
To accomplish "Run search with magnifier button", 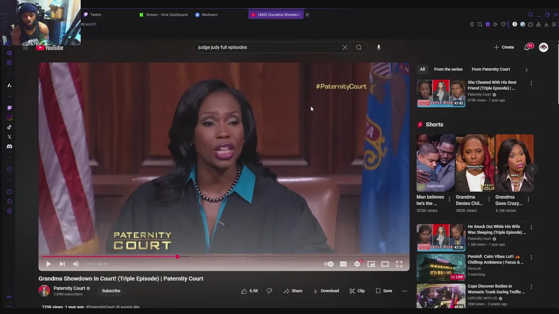I will 359,47.
